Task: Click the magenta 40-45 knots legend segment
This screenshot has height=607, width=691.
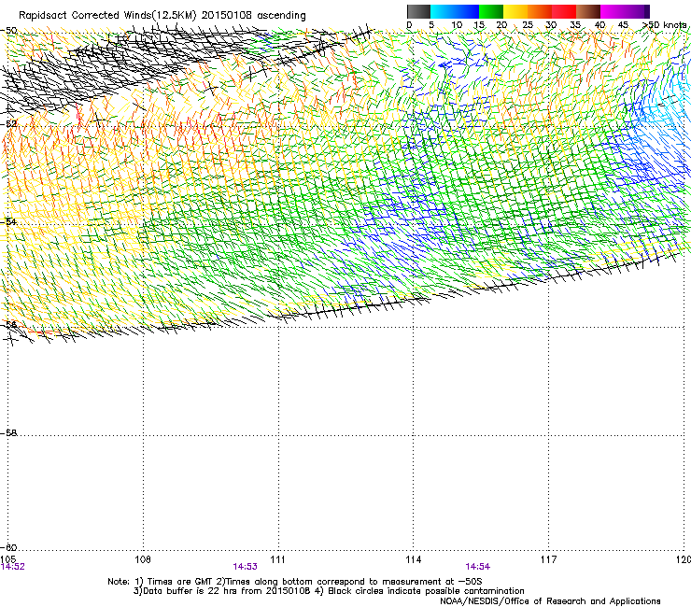Action: [613, 11]
